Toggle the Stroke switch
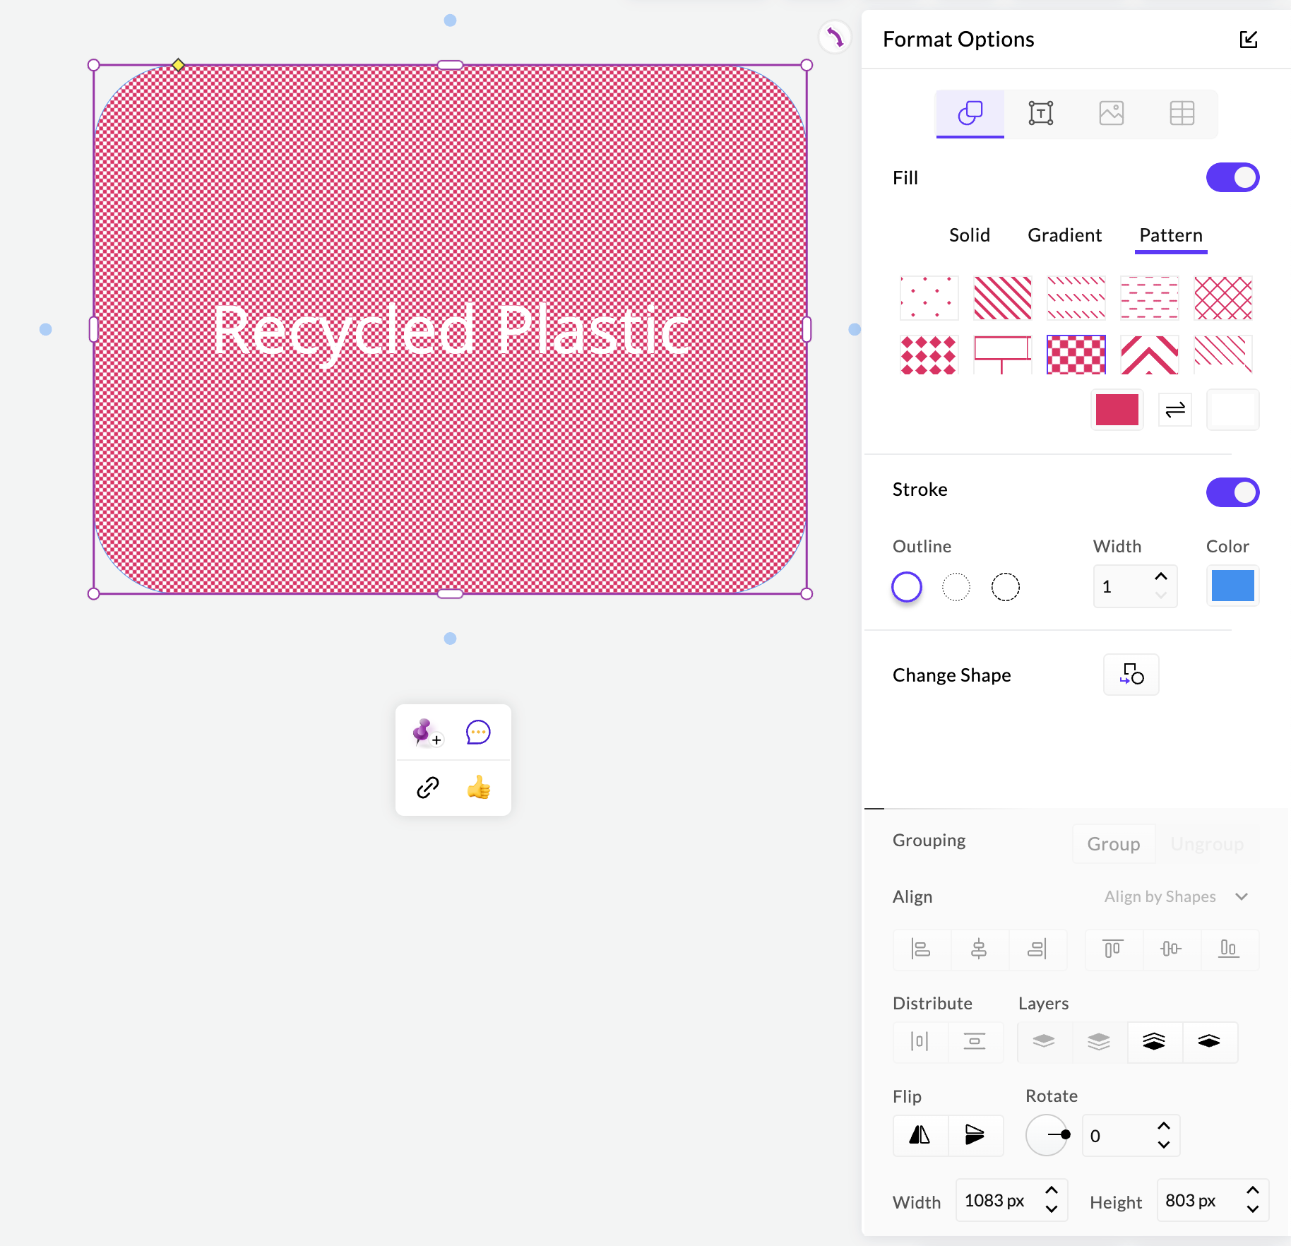The width and height of the screenshot is (1291, 1246). click(x=1232, y=492)
